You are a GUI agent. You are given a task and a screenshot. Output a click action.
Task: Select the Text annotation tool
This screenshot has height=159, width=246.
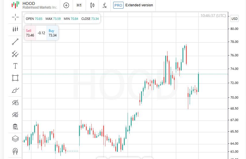point(15,66)
